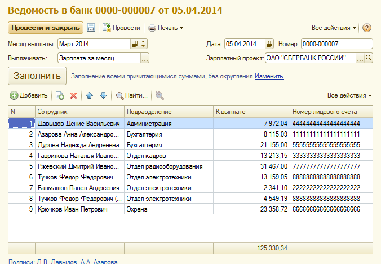The width and height of the screenshot is (381, 264).
Task: Move row down with blue arrow
Action: [x=103, y=96]
